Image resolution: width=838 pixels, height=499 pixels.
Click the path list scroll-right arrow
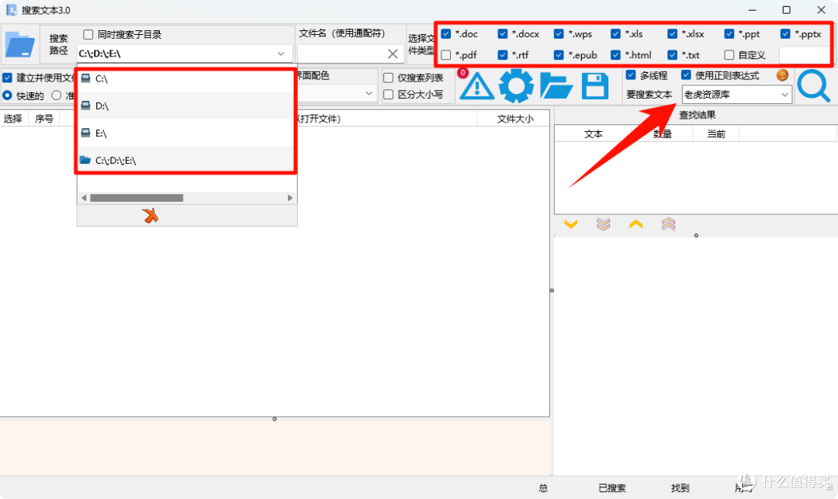click(x=290, y=198)
